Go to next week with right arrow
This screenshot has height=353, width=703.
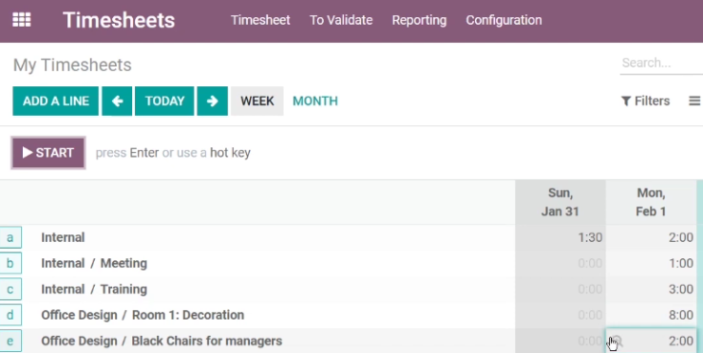tap(213, 102)
